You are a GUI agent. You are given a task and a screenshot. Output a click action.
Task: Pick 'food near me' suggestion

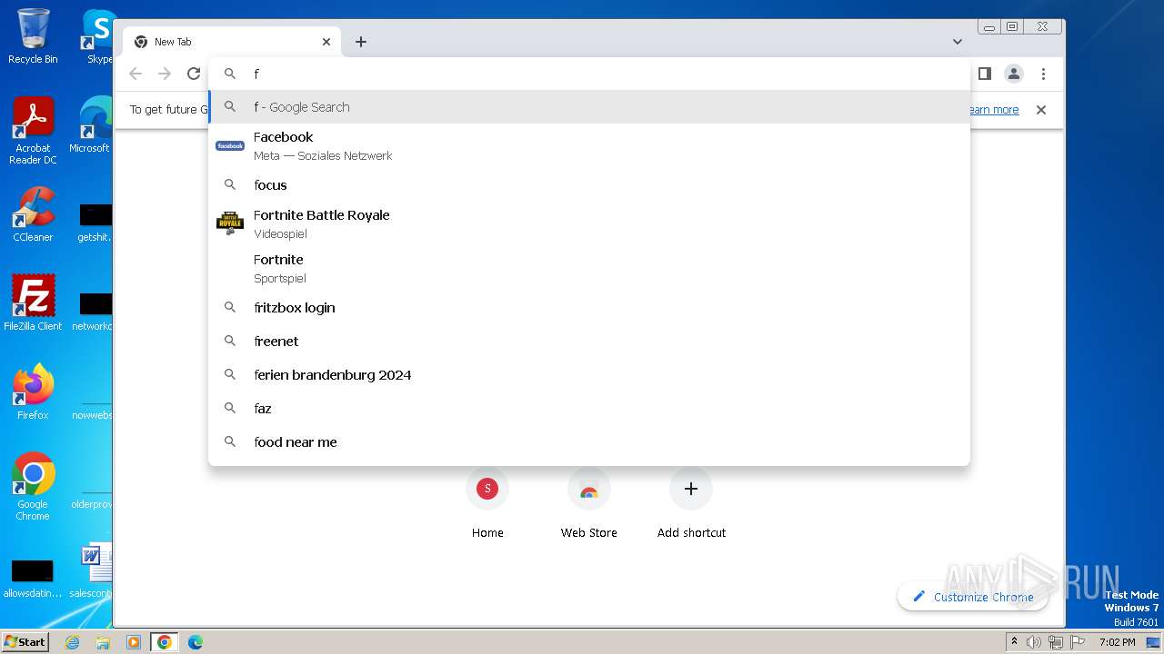pos(589,442)
